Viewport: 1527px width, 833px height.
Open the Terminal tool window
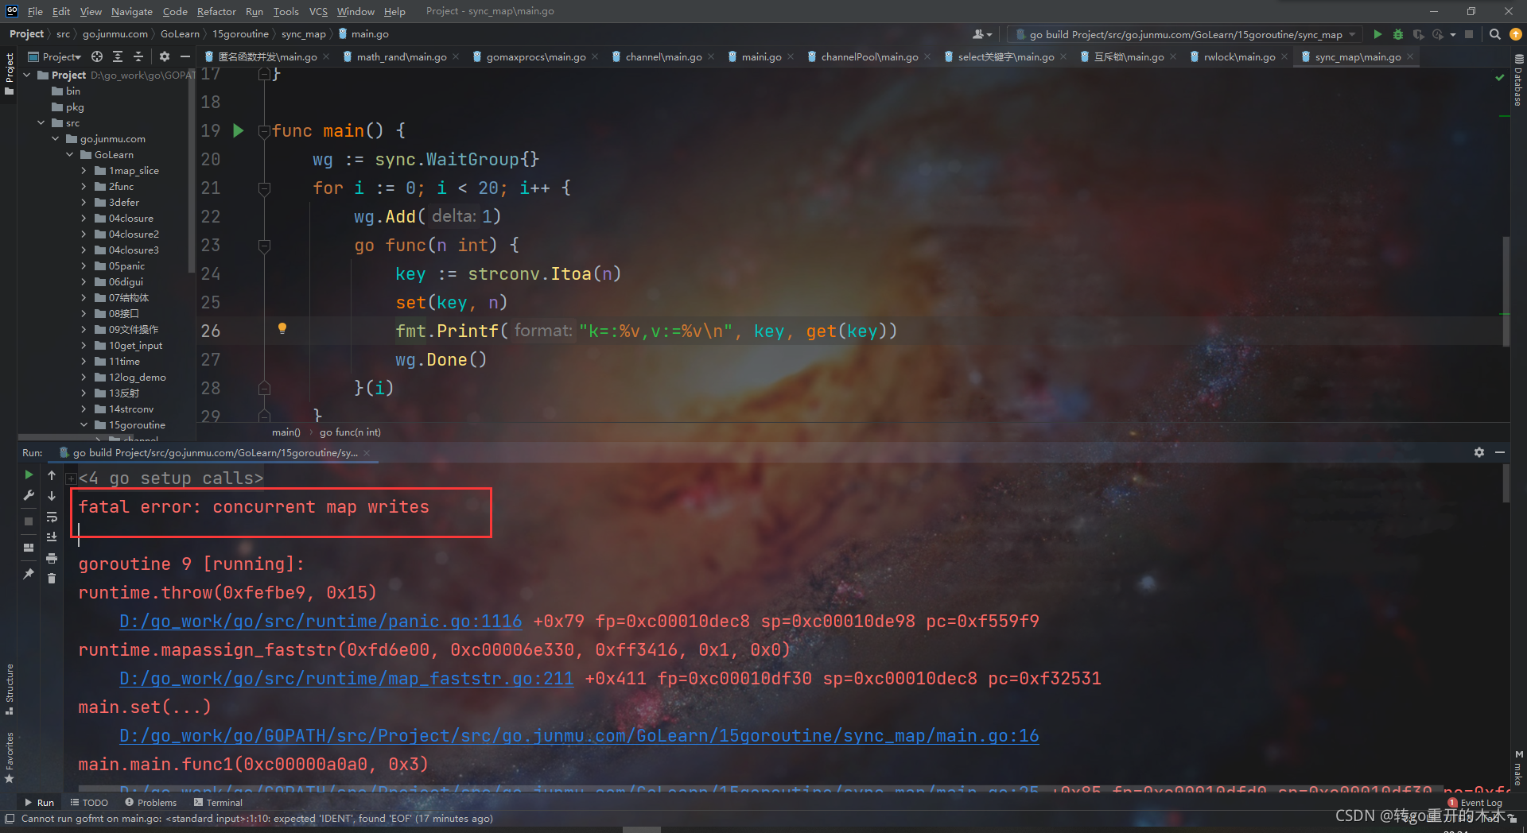[218, 803]
